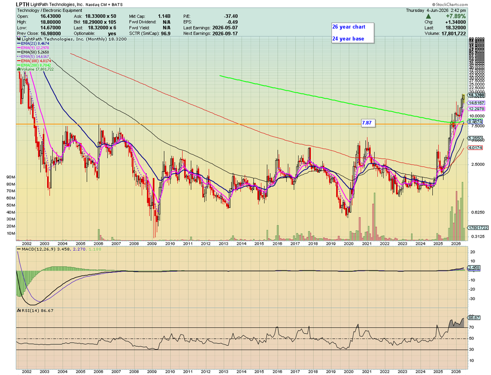Select the EPS value -0.49

point(232,22)
